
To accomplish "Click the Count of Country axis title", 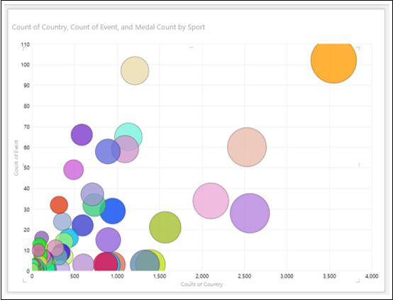I will pos(201,284).
